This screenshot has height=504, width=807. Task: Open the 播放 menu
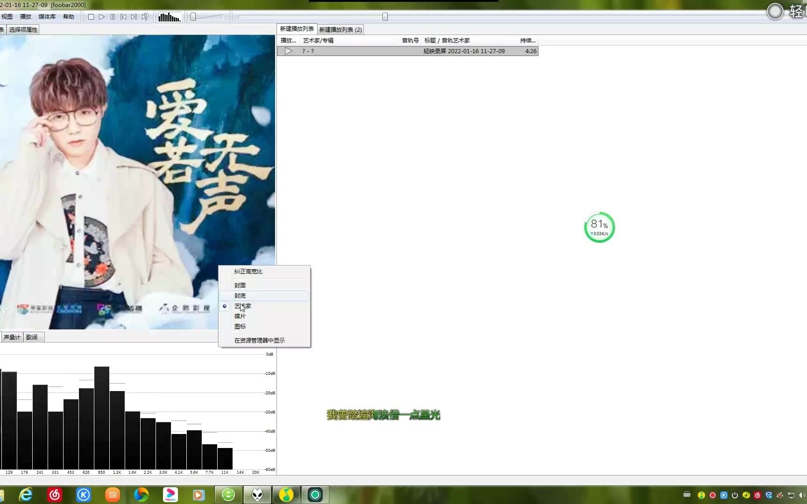(26, 17)
